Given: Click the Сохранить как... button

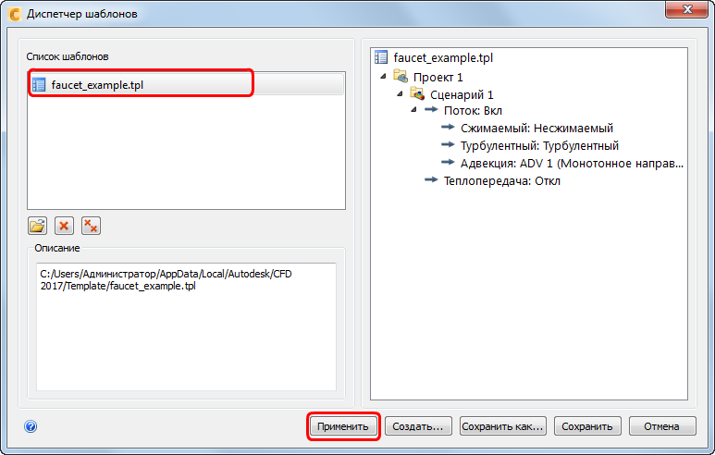Looking at the screenshot, I should tap(503, 426).
